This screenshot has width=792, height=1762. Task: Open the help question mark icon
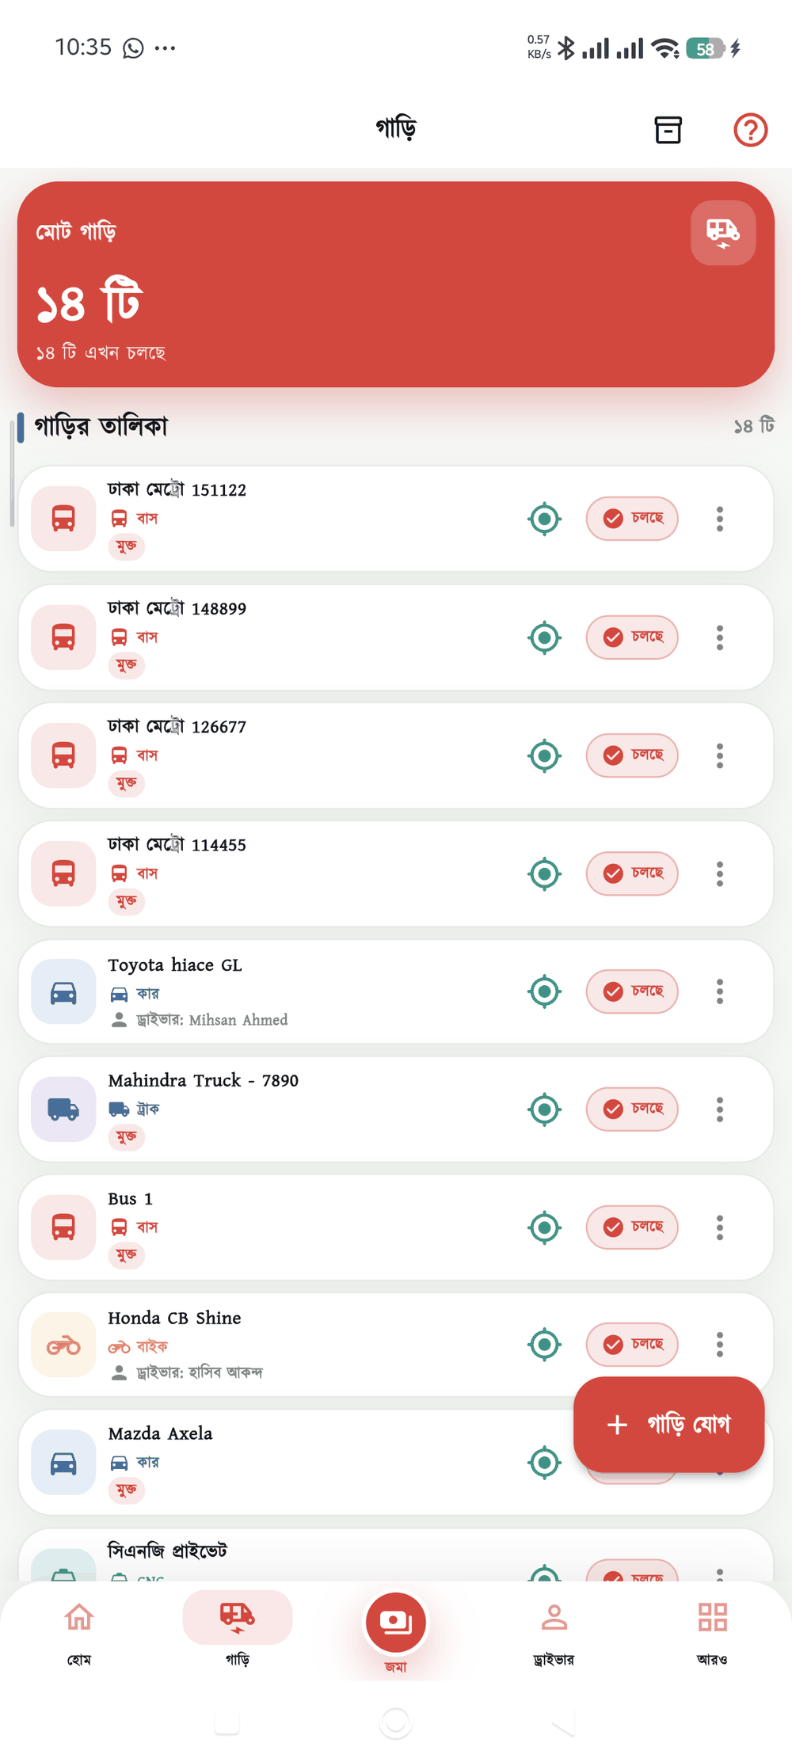(x=750, y=130)
